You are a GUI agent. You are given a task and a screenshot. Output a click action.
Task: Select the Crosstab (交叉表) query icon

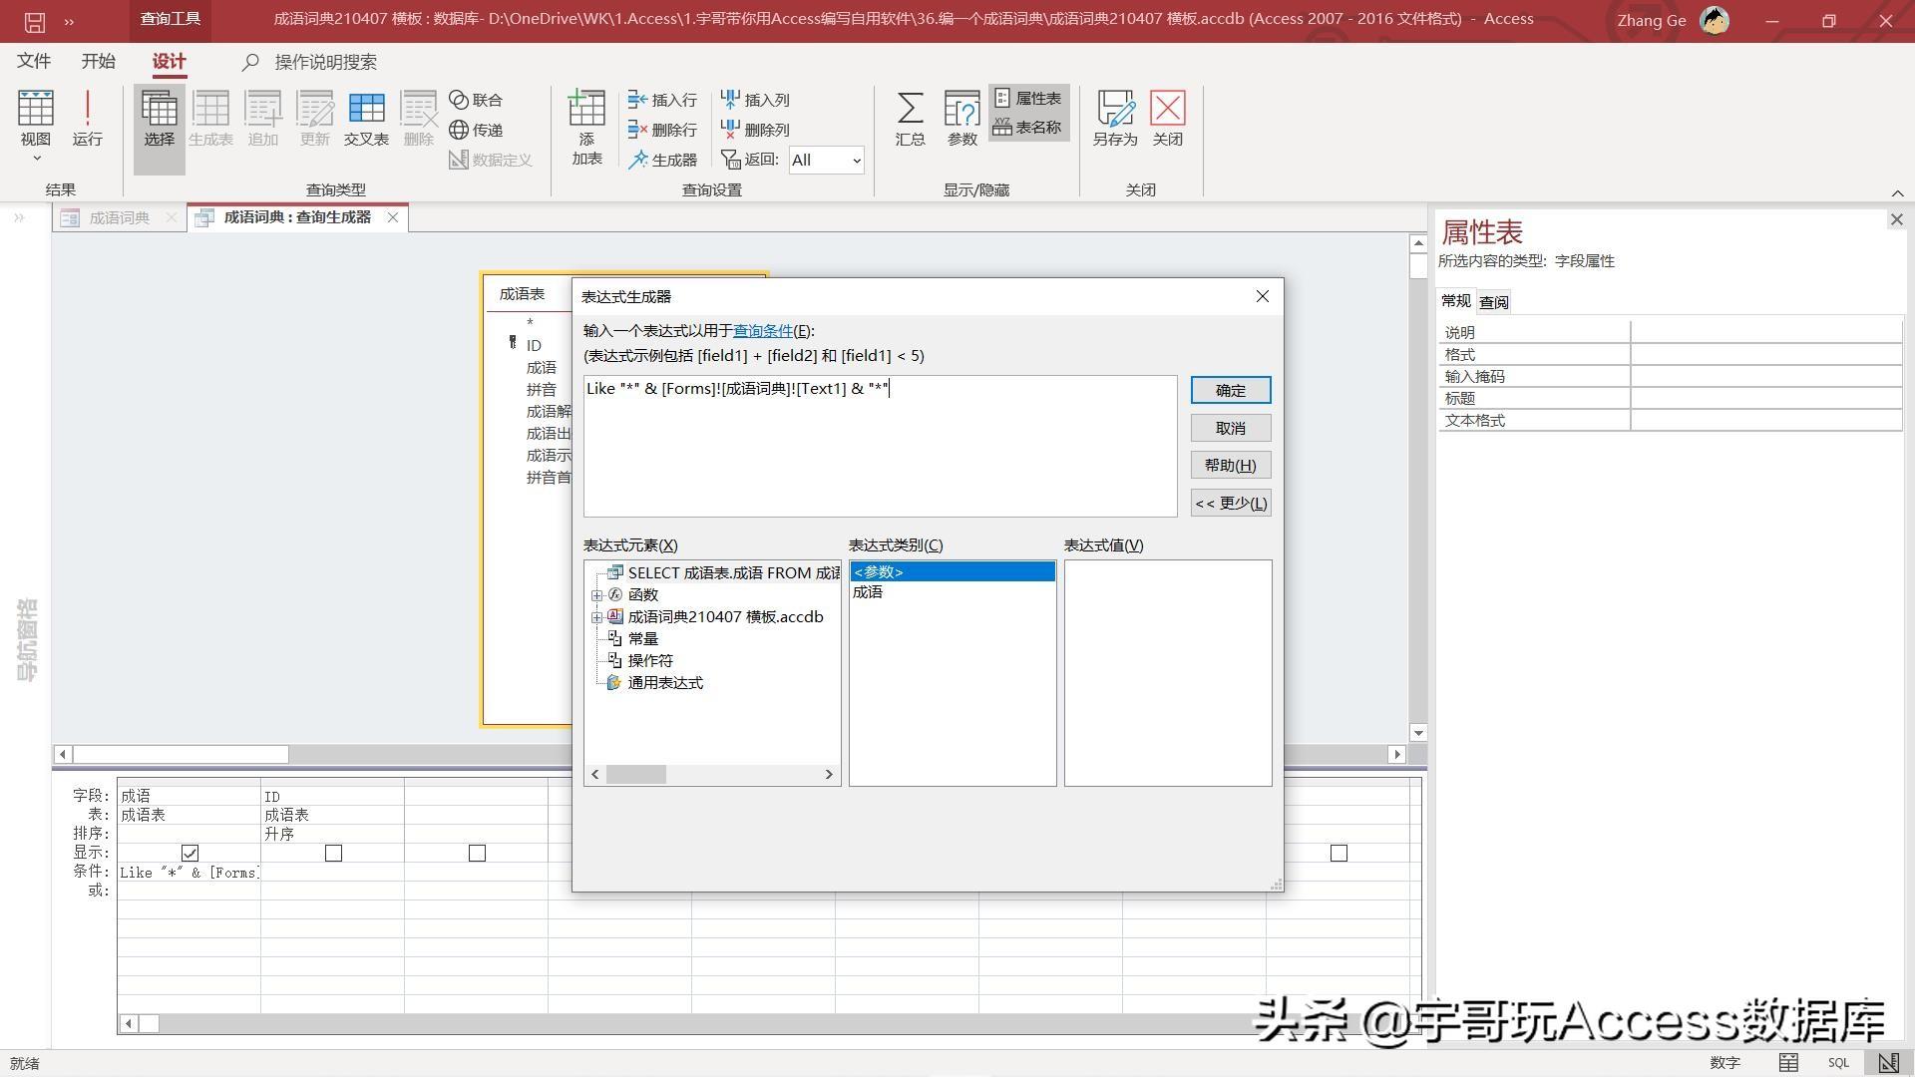pyautogui.click(x=366, y=109)
